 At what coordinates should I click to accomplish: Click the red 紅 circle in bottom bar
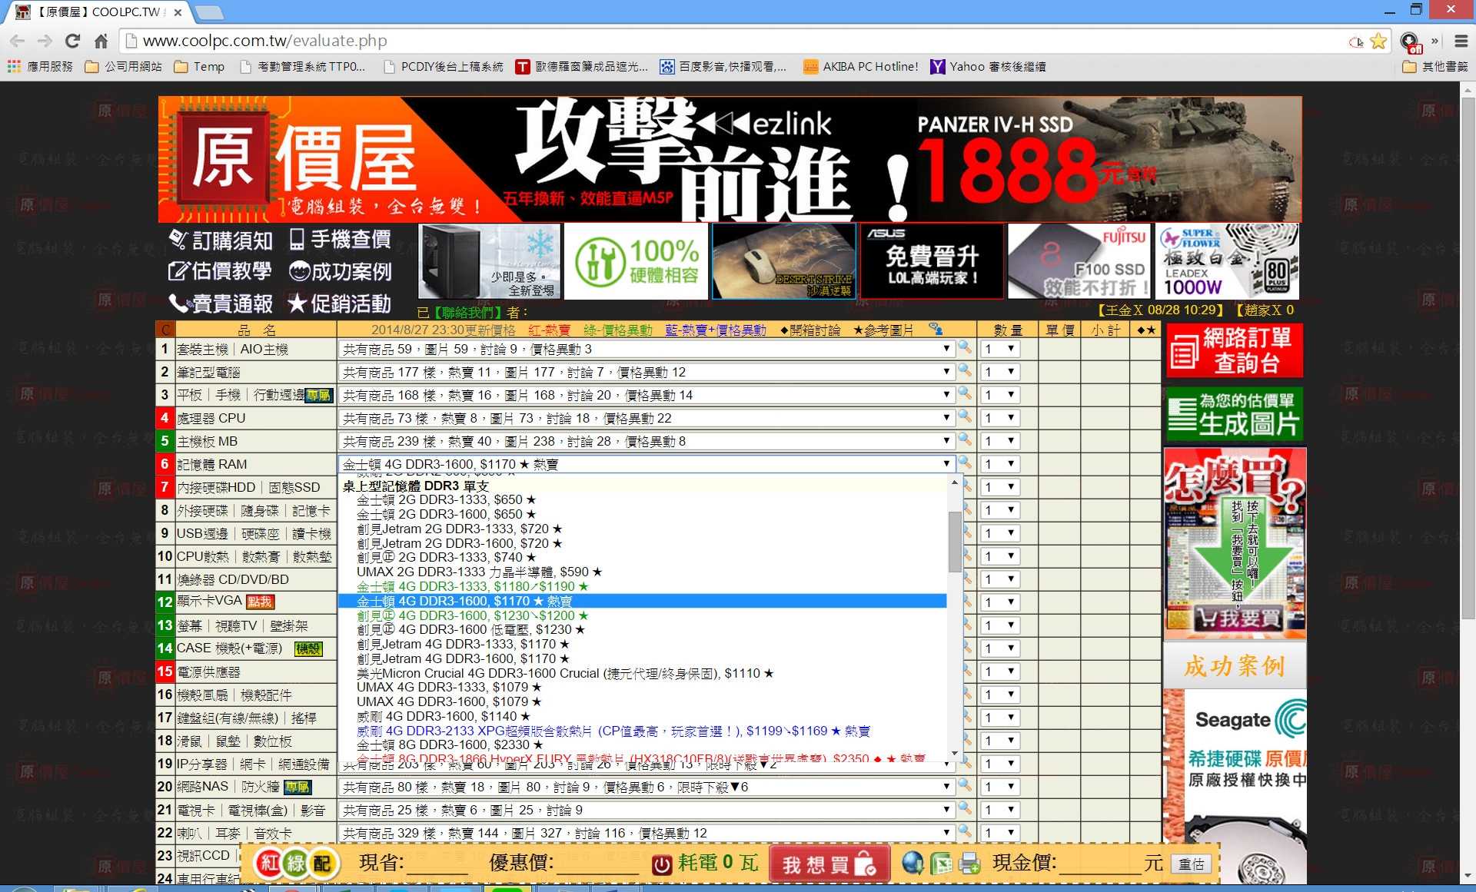point(269,864)
